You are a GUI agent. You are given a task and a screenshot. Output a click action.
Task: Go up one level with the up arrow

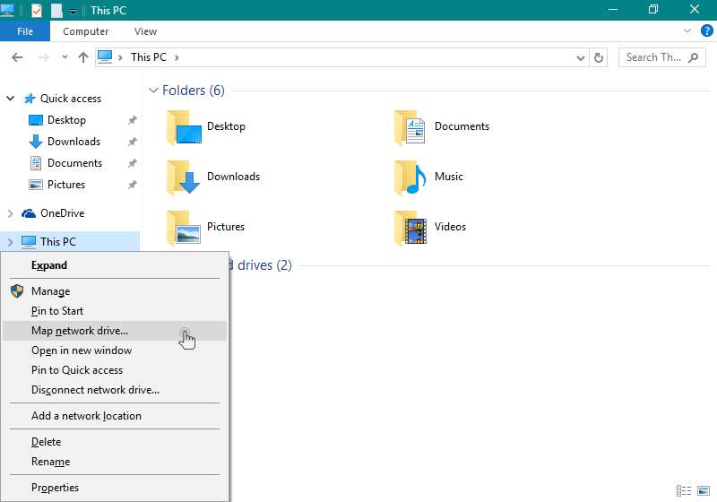point(82,57)
